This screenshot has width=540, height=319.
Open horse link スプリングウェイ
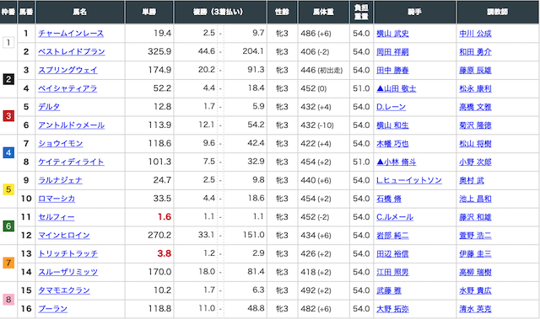67,70
